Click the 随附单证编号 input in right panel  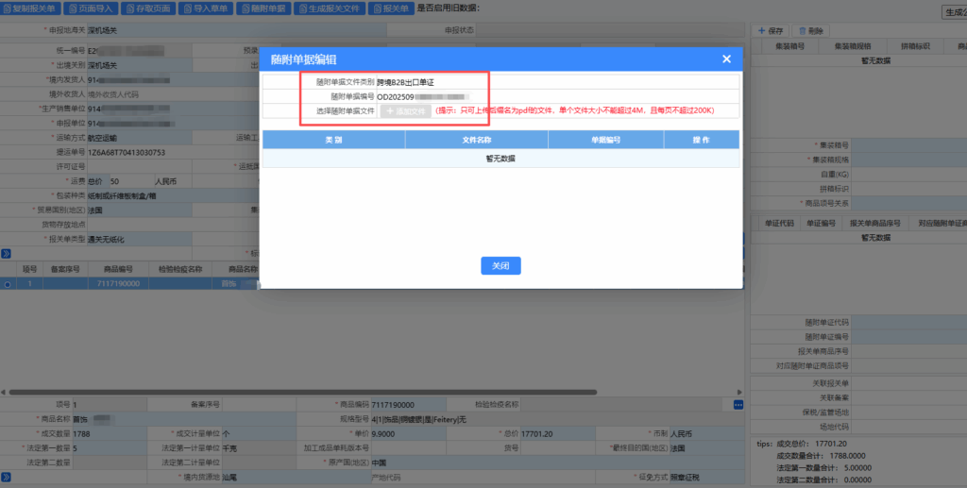tap(908, 337)
